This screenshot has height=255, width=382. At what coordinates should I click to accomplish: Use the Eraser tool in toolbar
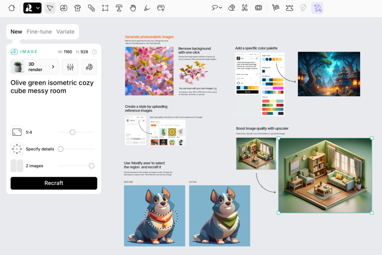point(231,8)
